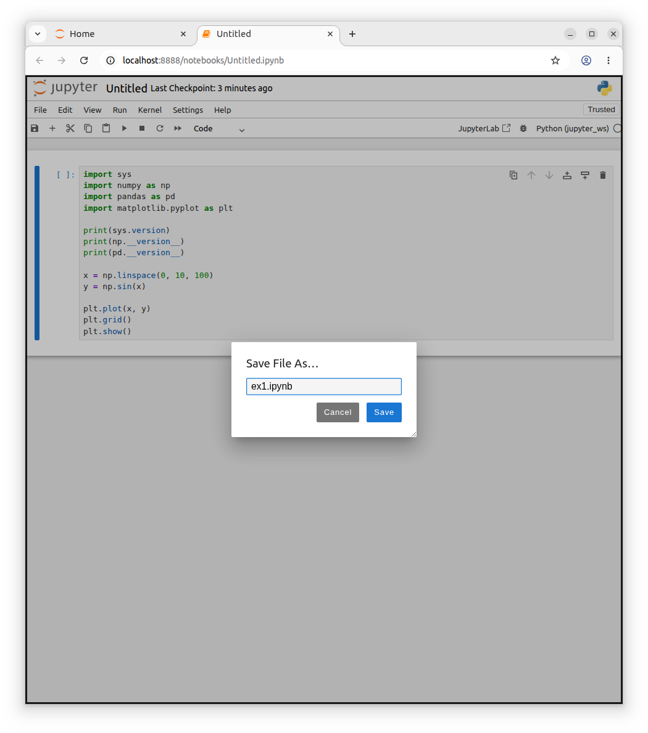Open the cell type dropdown showing Code
The image size is (648, 733).
[219, 129]
